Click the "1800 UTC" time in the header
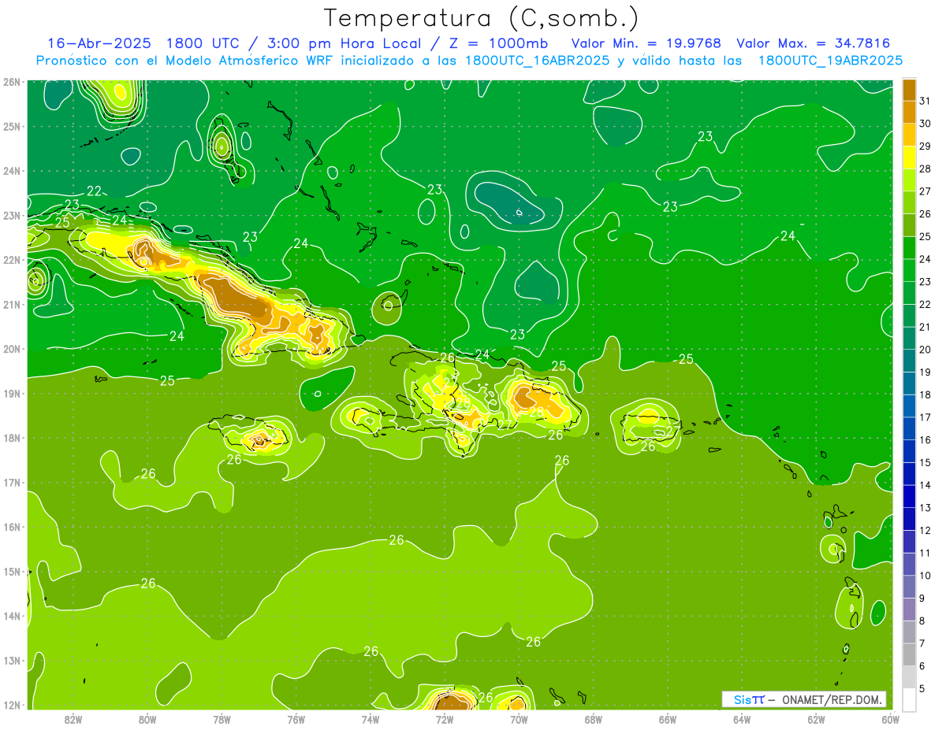Viewport: 946px width, 730px height. point(207,43)
